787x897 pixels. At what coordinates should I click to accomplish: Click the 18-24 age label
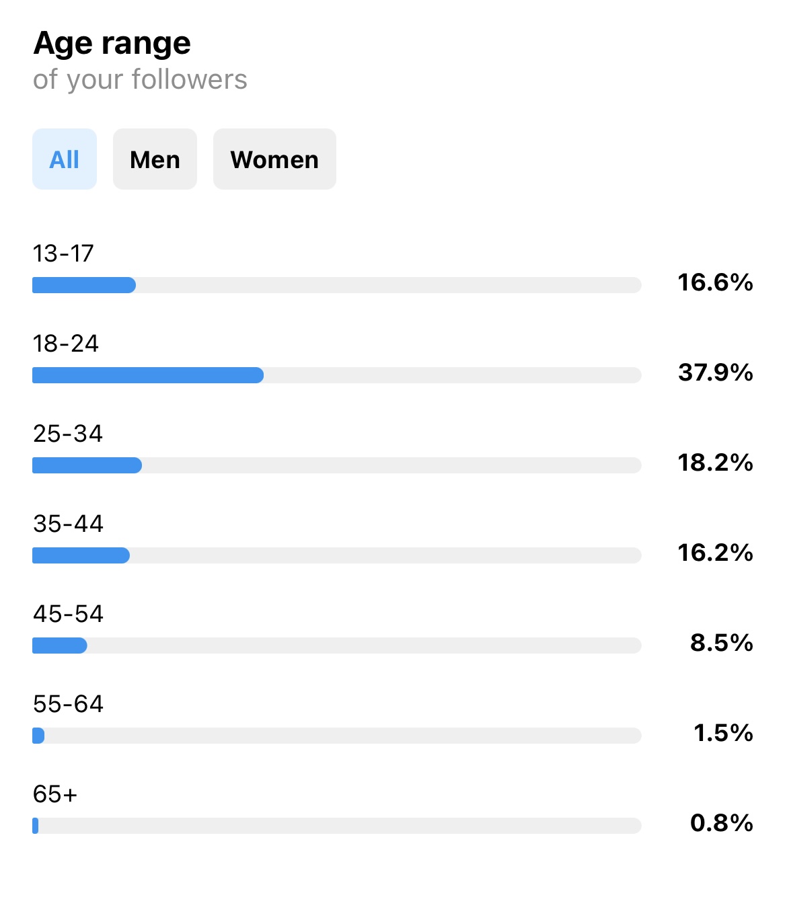(66, 344)
